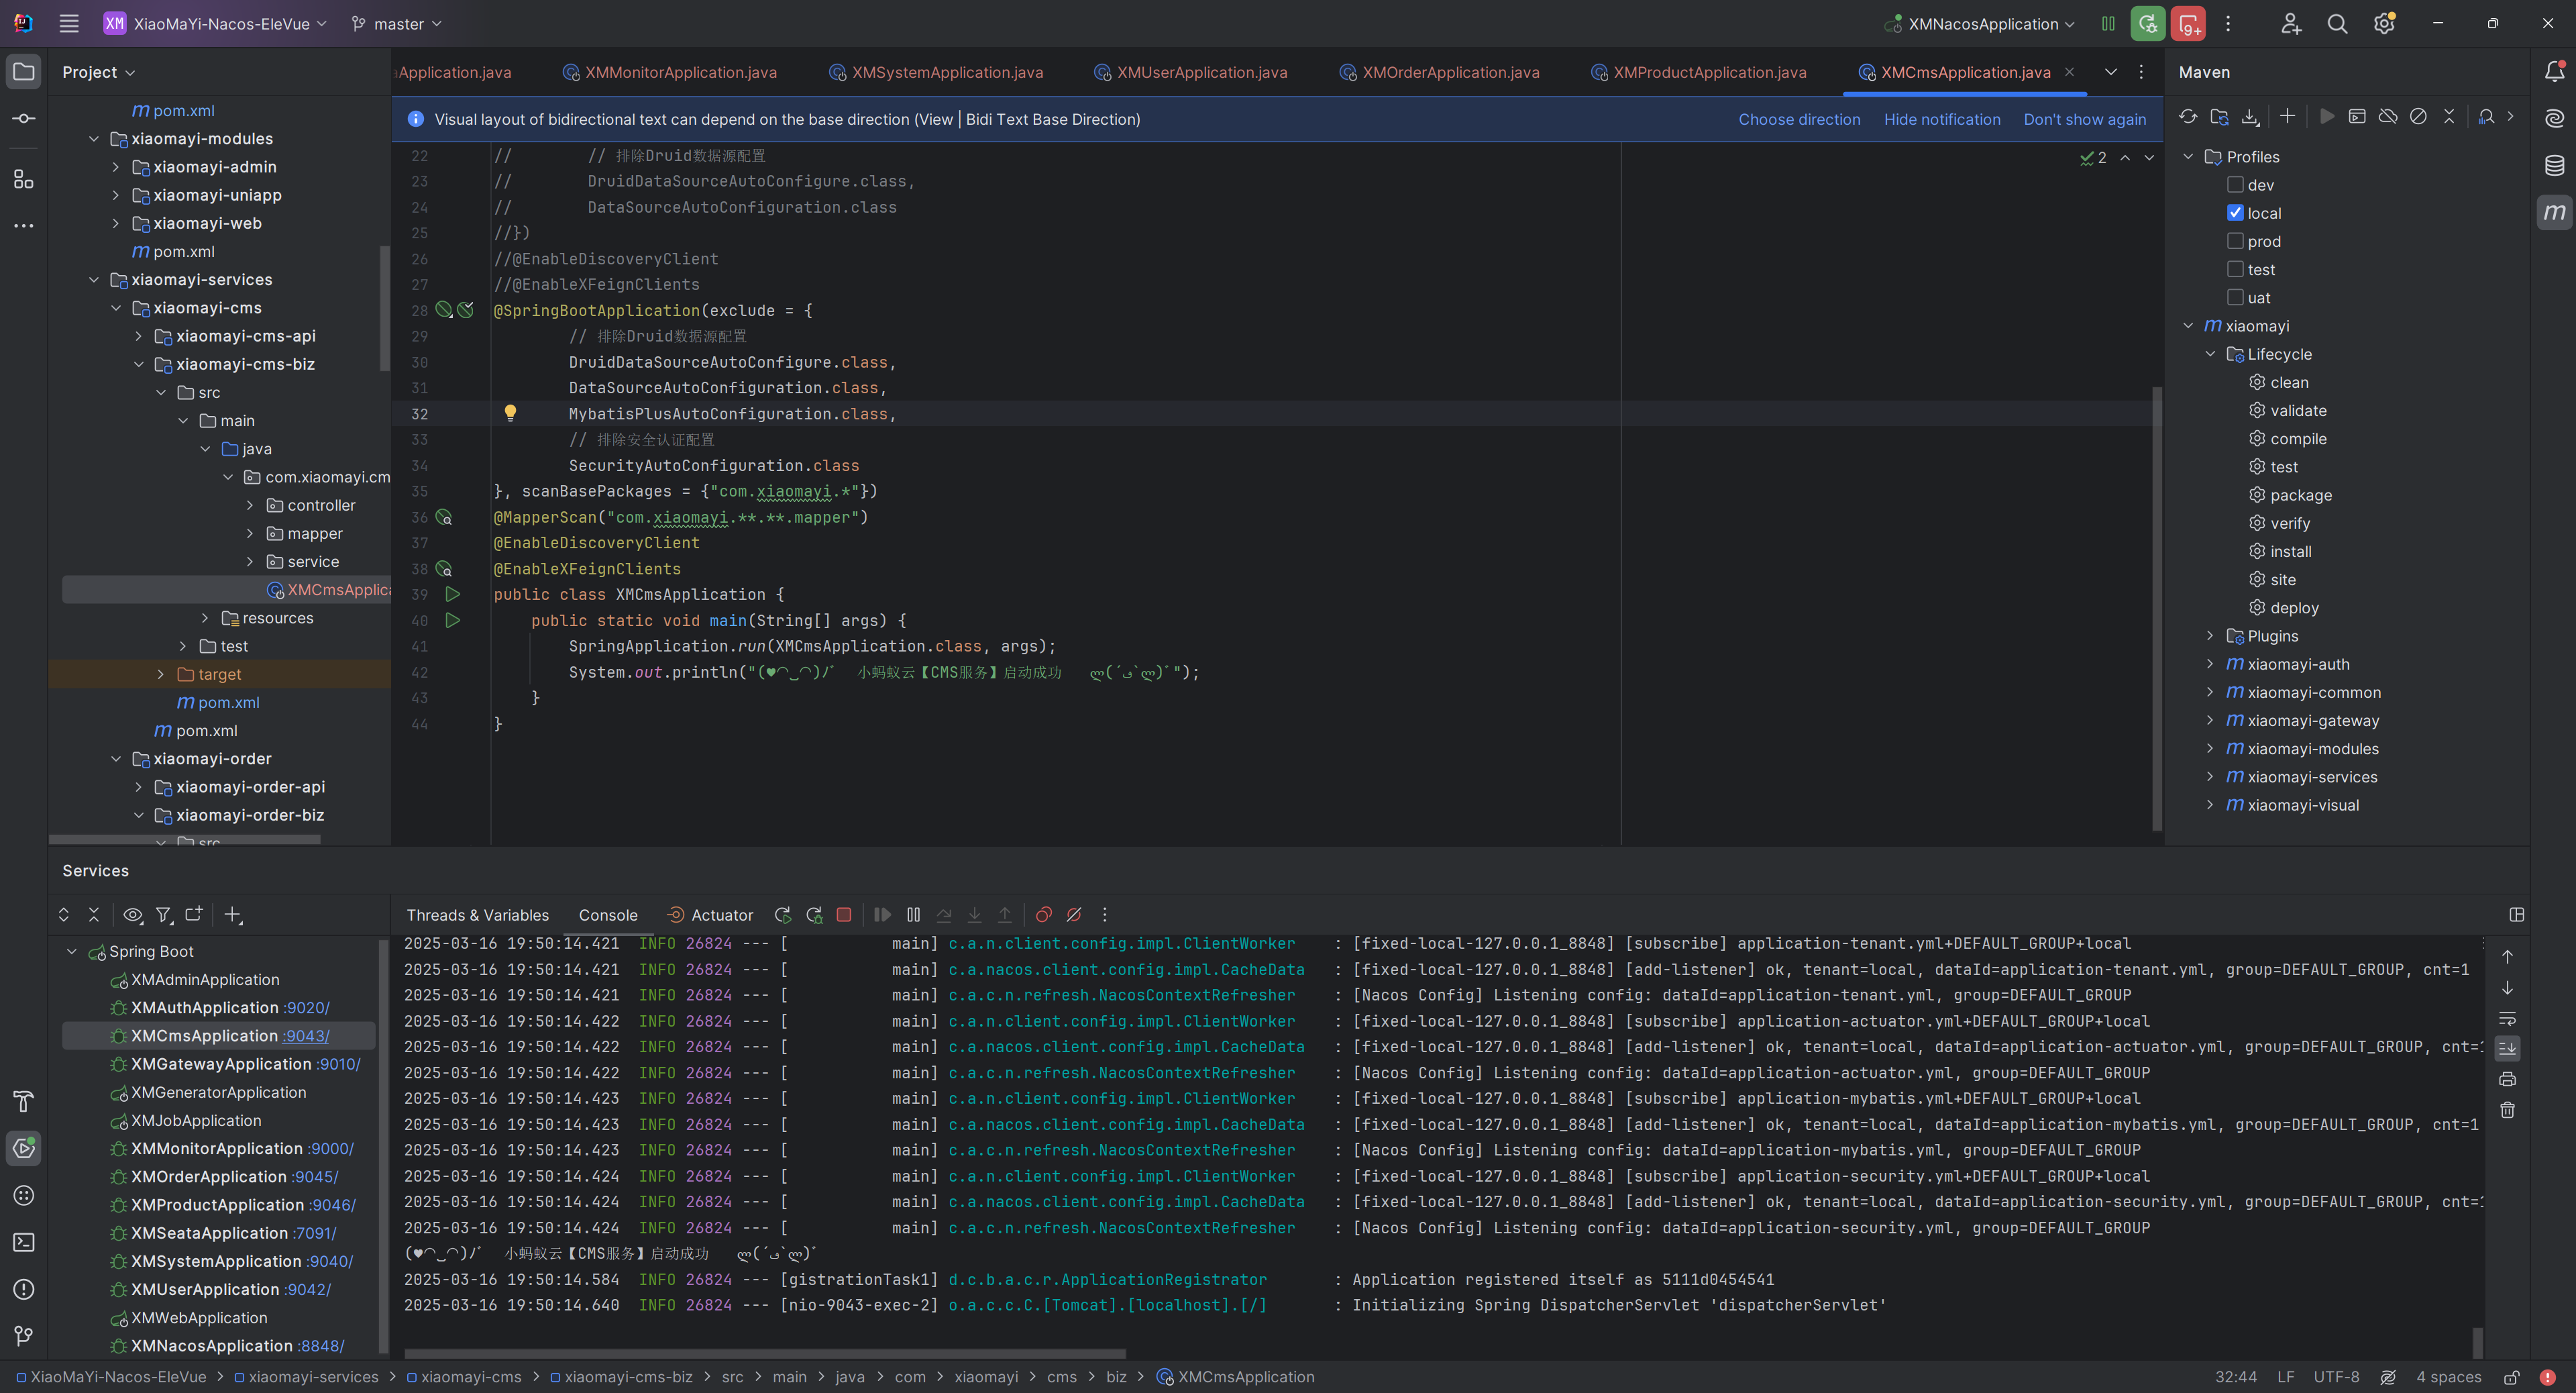Analyze Maven dependencies icon
This screenshot has height=1393, width=2576.
(2486, 116)
